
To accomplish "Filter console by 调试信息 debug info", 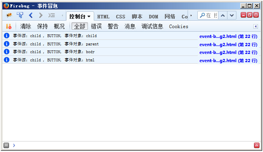I will coord(152,26).
